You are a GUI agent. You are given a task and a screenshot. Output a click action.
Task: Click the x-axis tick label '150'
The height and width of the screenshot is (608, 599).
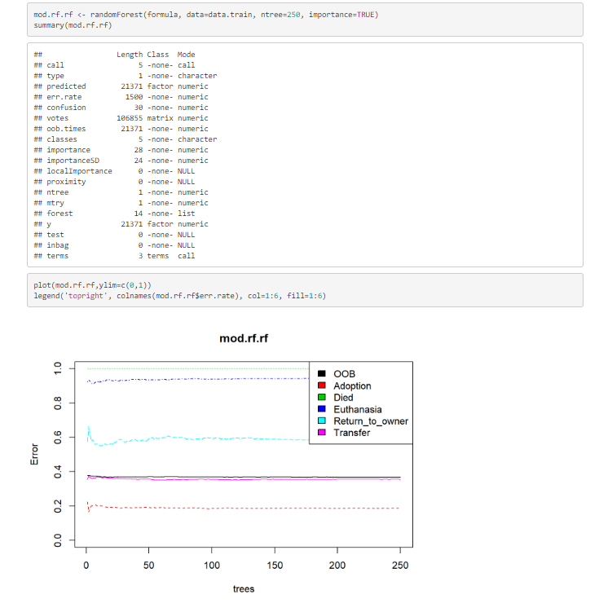[x=275, y=566]
